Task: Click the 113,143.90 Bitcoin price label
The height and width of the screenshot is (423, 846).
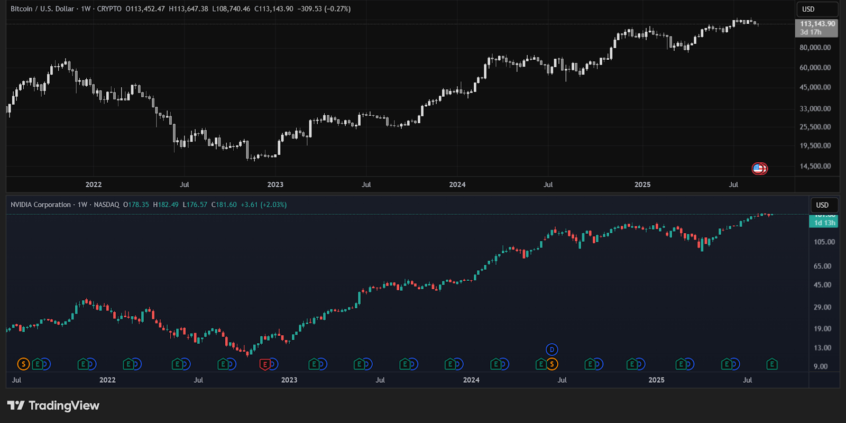Action: click(x=817, y=24)
